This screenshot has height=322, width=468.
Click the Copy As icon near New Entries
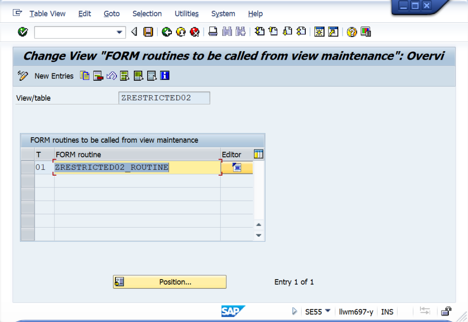pos(84,76)
